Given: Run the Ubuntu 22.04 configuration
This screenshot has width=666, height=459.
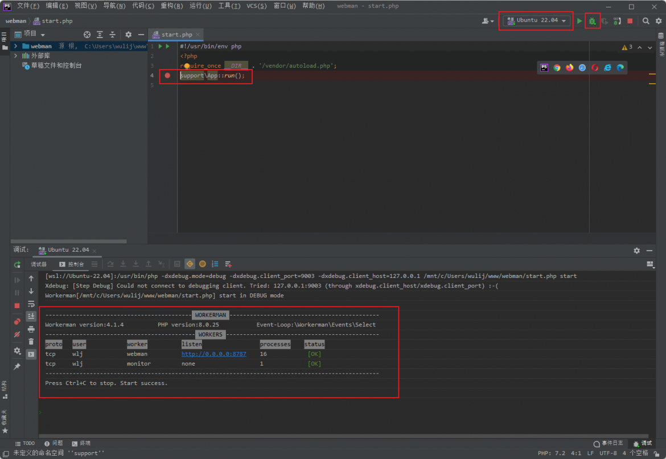Looking at the screenshot, I should tap(579, 21).
